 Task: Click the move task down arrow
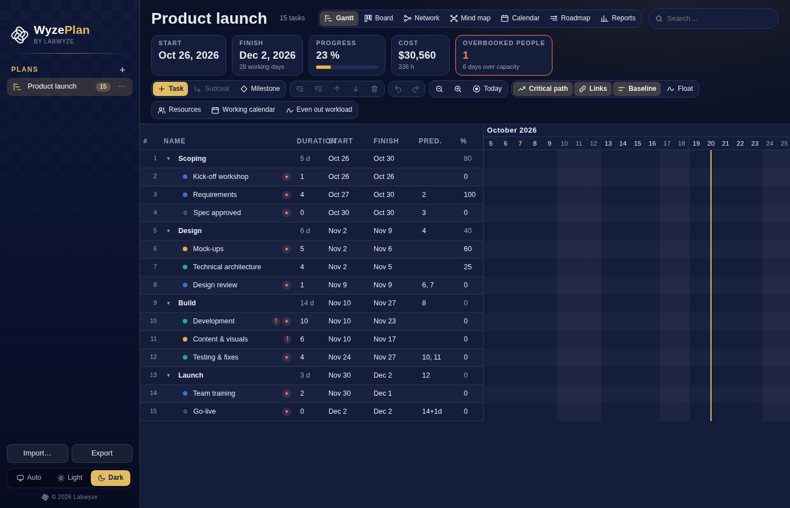click(355, 89)
